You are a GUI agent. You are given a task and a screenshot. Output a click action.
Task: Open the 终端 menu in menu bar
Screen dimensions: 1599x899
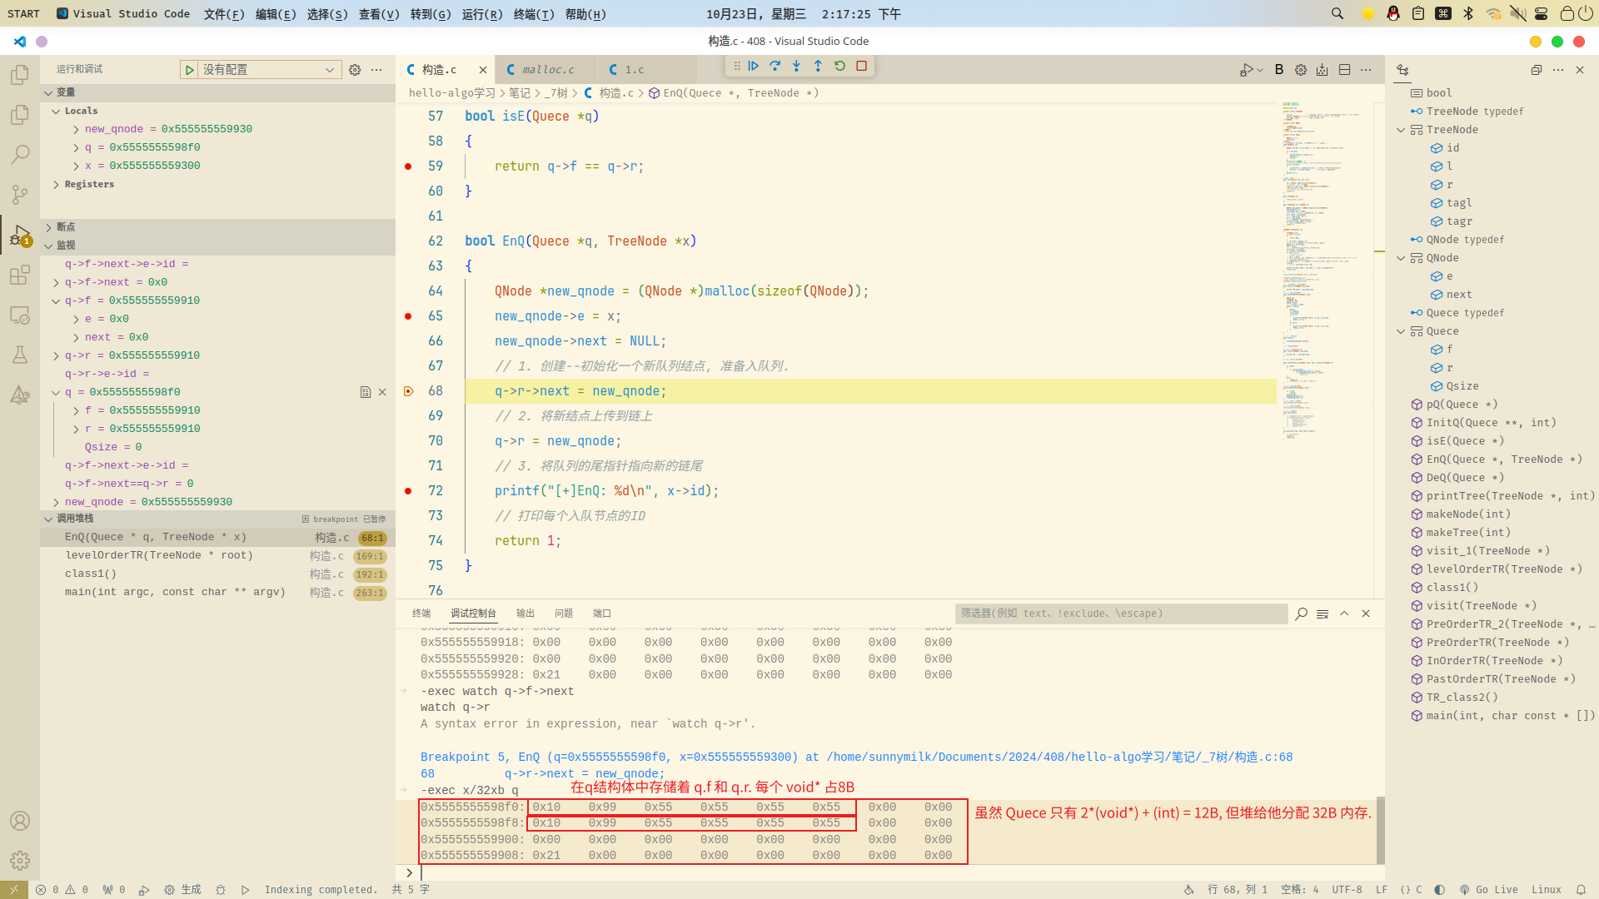coord(533,14)
